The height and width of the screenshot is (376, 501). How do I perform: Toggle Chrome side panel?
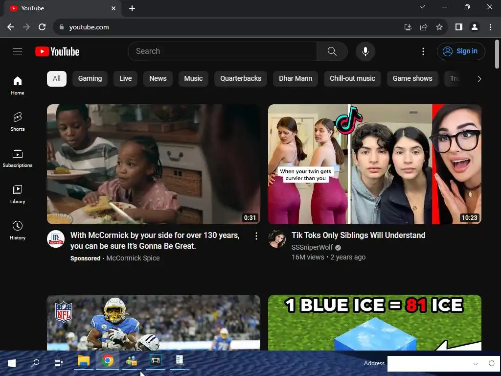tap(459, 27)
